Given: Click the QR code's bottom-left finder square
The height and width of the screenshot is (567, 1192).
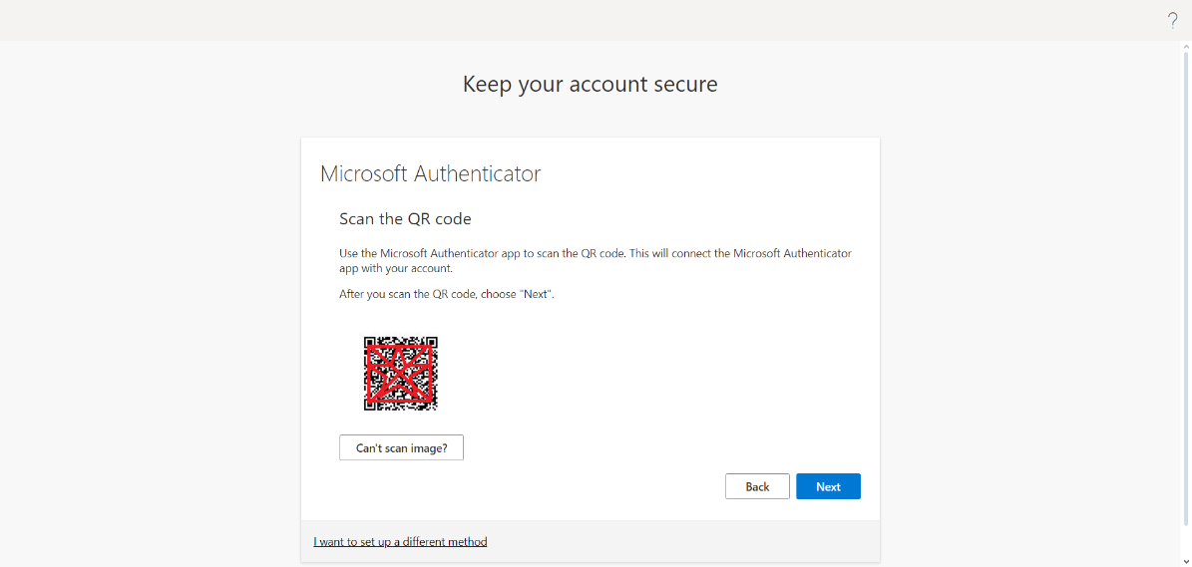Looking at the screenshot, I should coord(369,405).
